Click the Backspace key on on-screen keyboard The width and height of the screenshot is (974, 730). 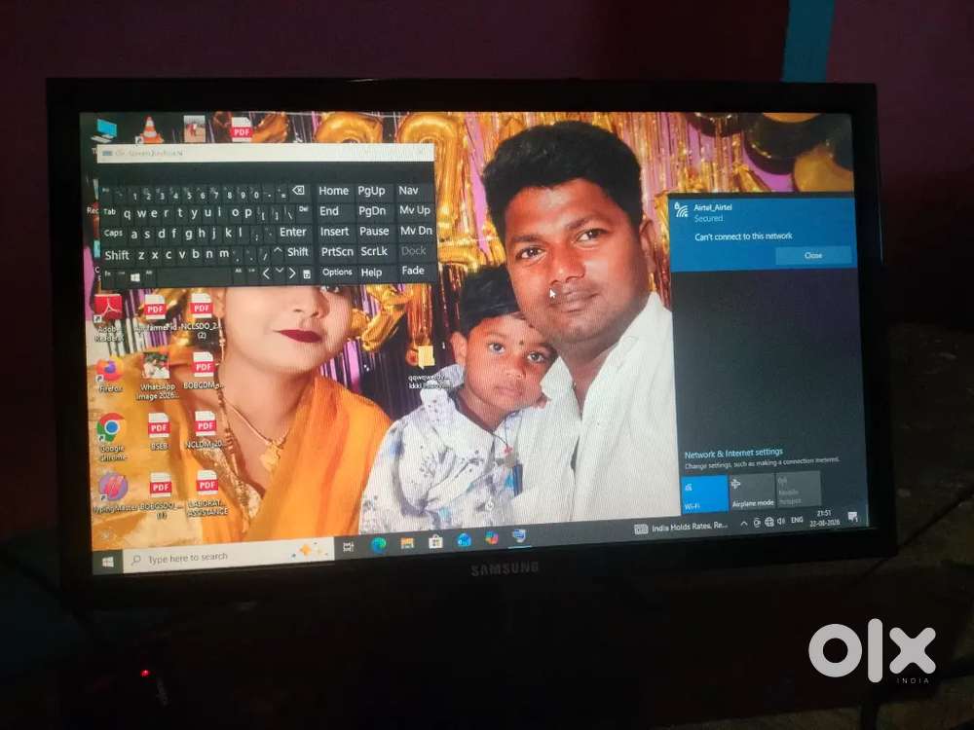pyautogui.click(x=298, y=191)
